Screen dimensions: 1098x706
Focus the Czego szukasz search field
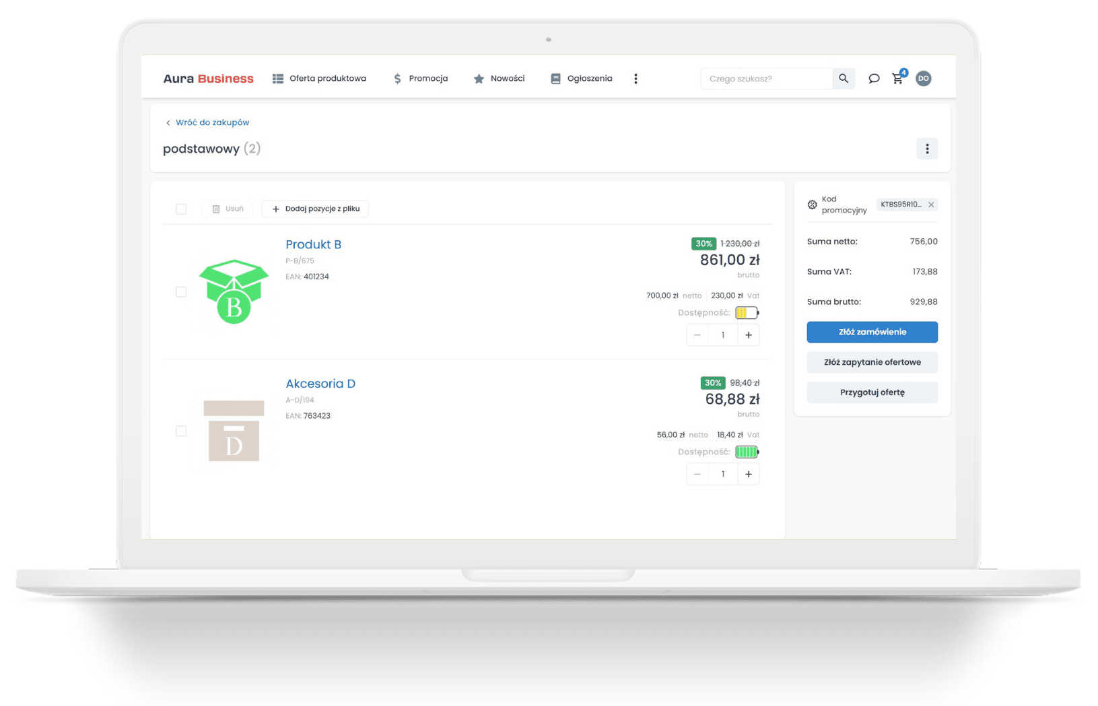pyautogui.click(x=766, y=79)
